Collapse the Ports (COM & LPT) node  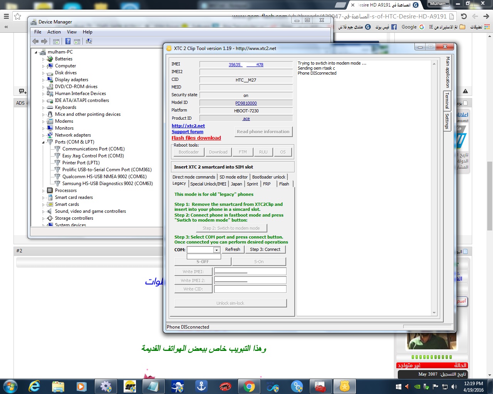click(x=43, y=142)
